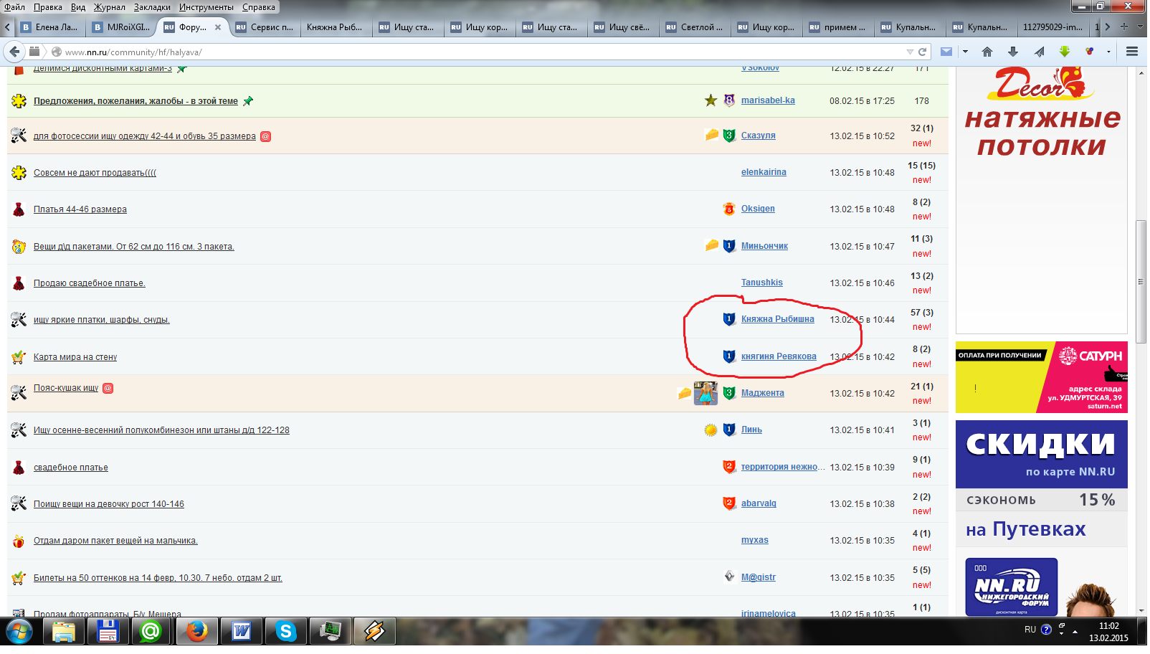Click the gift icon beside Отдам даром пакет
The height and width of the screenshot is (654, 1150).
[x=19, y=541]
